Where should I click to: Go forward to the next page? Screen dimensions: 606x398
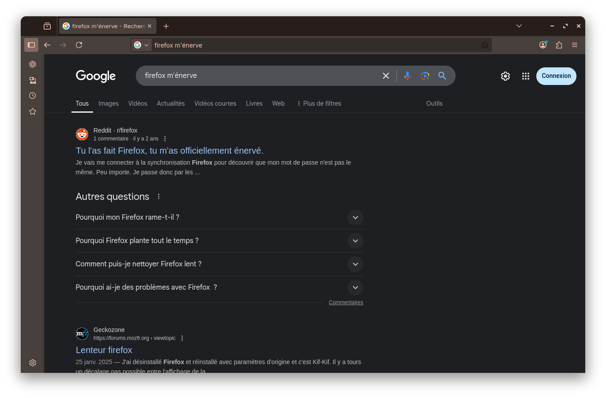63,45
